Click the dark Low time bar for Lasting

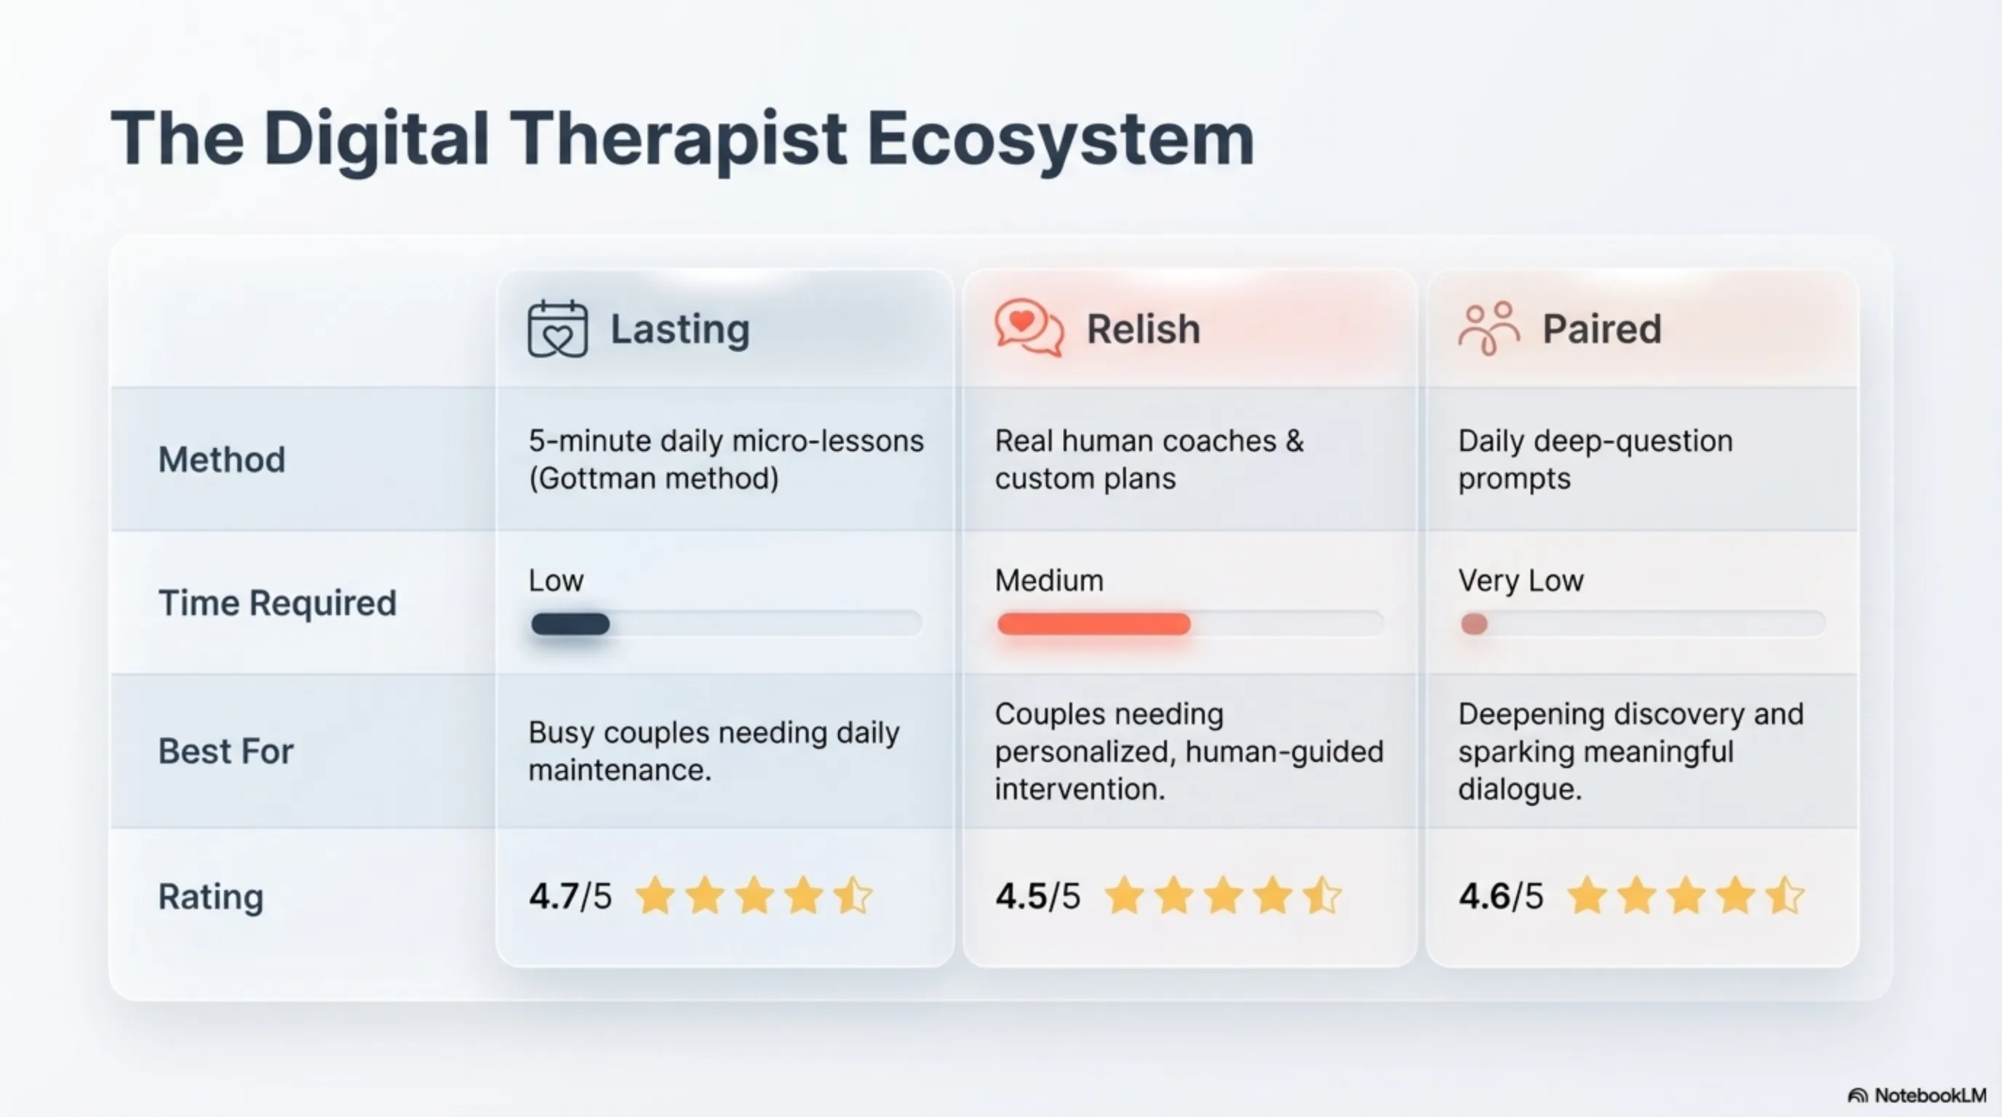pyautogui.click(x=570, y=624)
